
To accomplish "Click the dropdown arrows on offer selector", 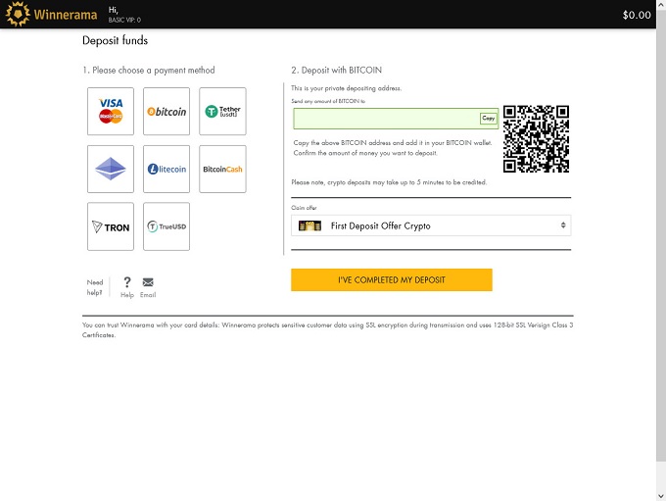I will click(563, 225).
